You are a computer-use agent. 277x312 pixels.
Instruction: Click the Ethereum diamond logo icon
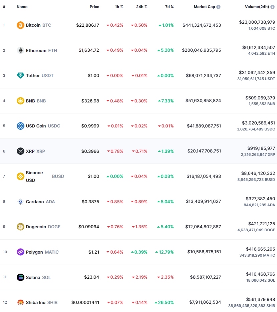(20, 50)
